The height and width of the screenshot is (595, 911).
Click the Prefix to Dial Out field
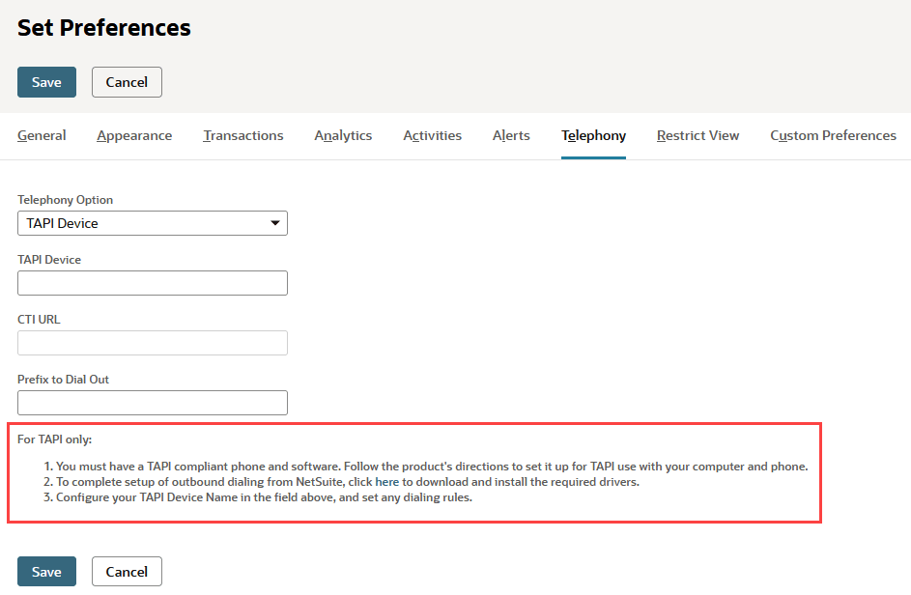pos(153,403)
